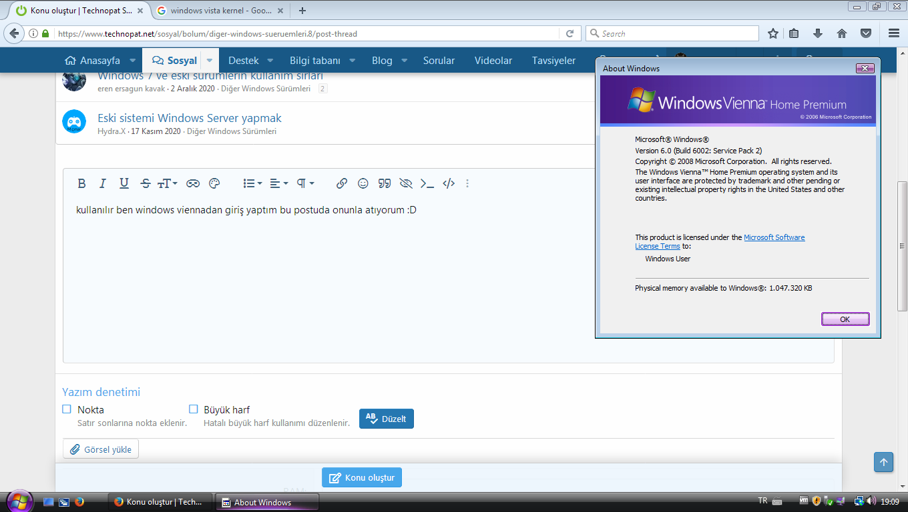
Task: Click OK in the About Windows dialog
Action: tap(845, 319)
